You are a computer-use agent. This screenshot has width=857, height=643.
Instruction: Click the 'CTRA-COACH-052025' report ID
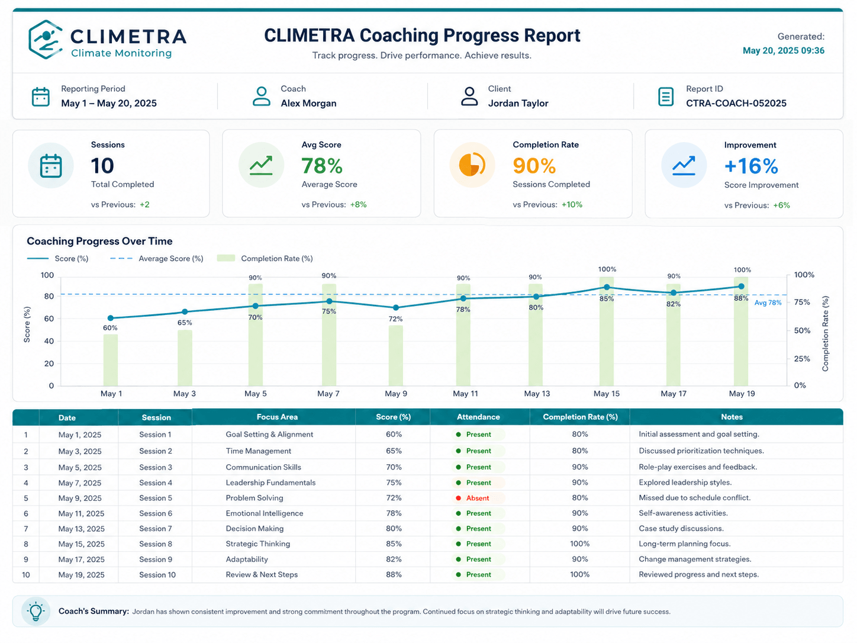pos(736,103)
